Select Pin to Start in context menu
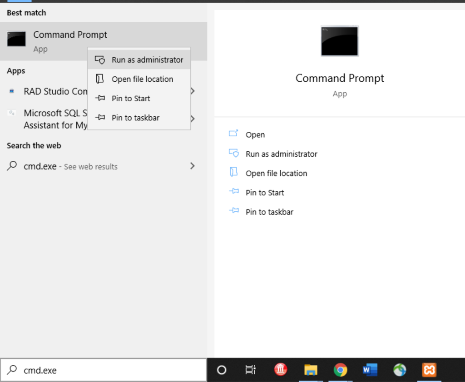 (x=139, y=98)
